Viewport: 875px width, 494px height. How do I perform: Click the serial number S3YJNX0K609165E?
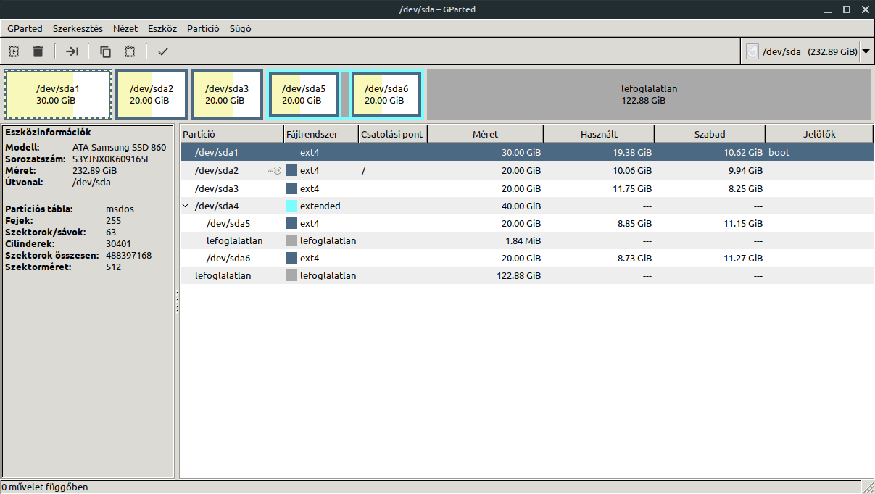coord(112,159)
